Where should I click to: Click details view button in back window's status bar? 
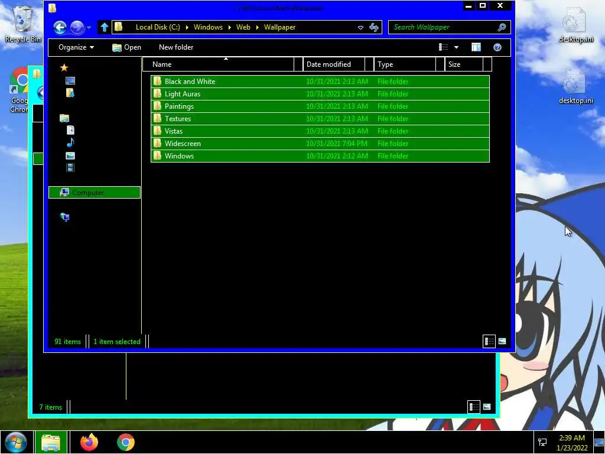(474, 407)
